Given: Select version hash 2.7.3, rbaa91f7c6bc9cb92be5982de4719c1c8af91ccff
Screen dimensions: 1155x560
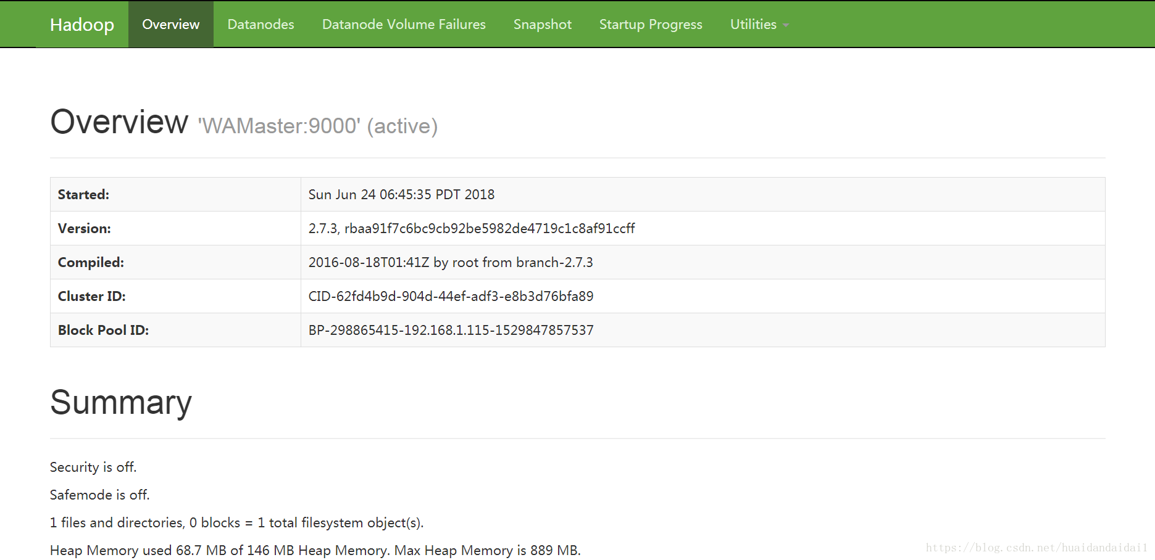Looking at the screenshot, I should pyautogui.click(x=472, y=228).
